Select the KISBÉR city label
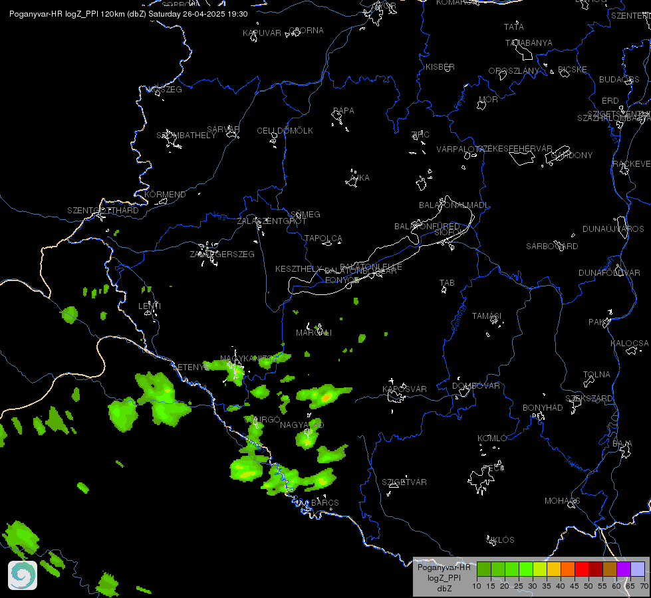Image resolution: width=651 pixels, height=598 pixels. [440, 67]
